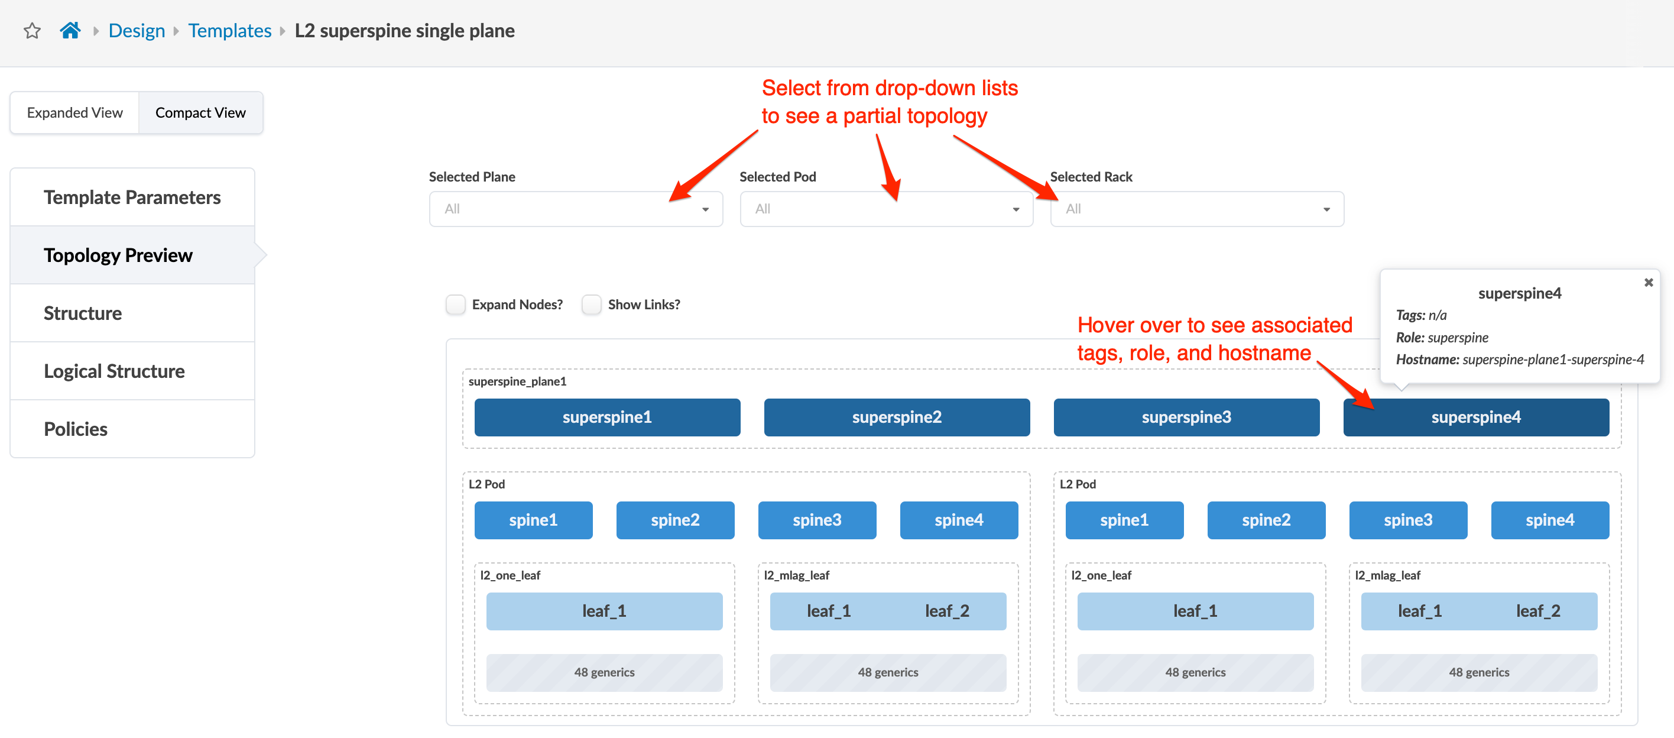Viewport: 1674px width, 738px height.
Task: Click spine2 in the left L2 Pod
Action: click(674, 520)
